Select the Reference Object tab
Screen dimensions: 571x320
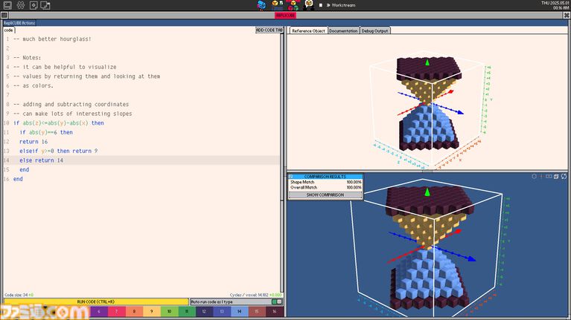[x=307, y=31]
